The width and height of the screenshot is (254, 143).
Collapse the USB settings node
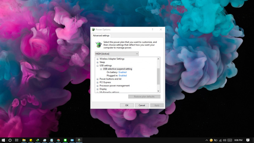click(97, 66)
